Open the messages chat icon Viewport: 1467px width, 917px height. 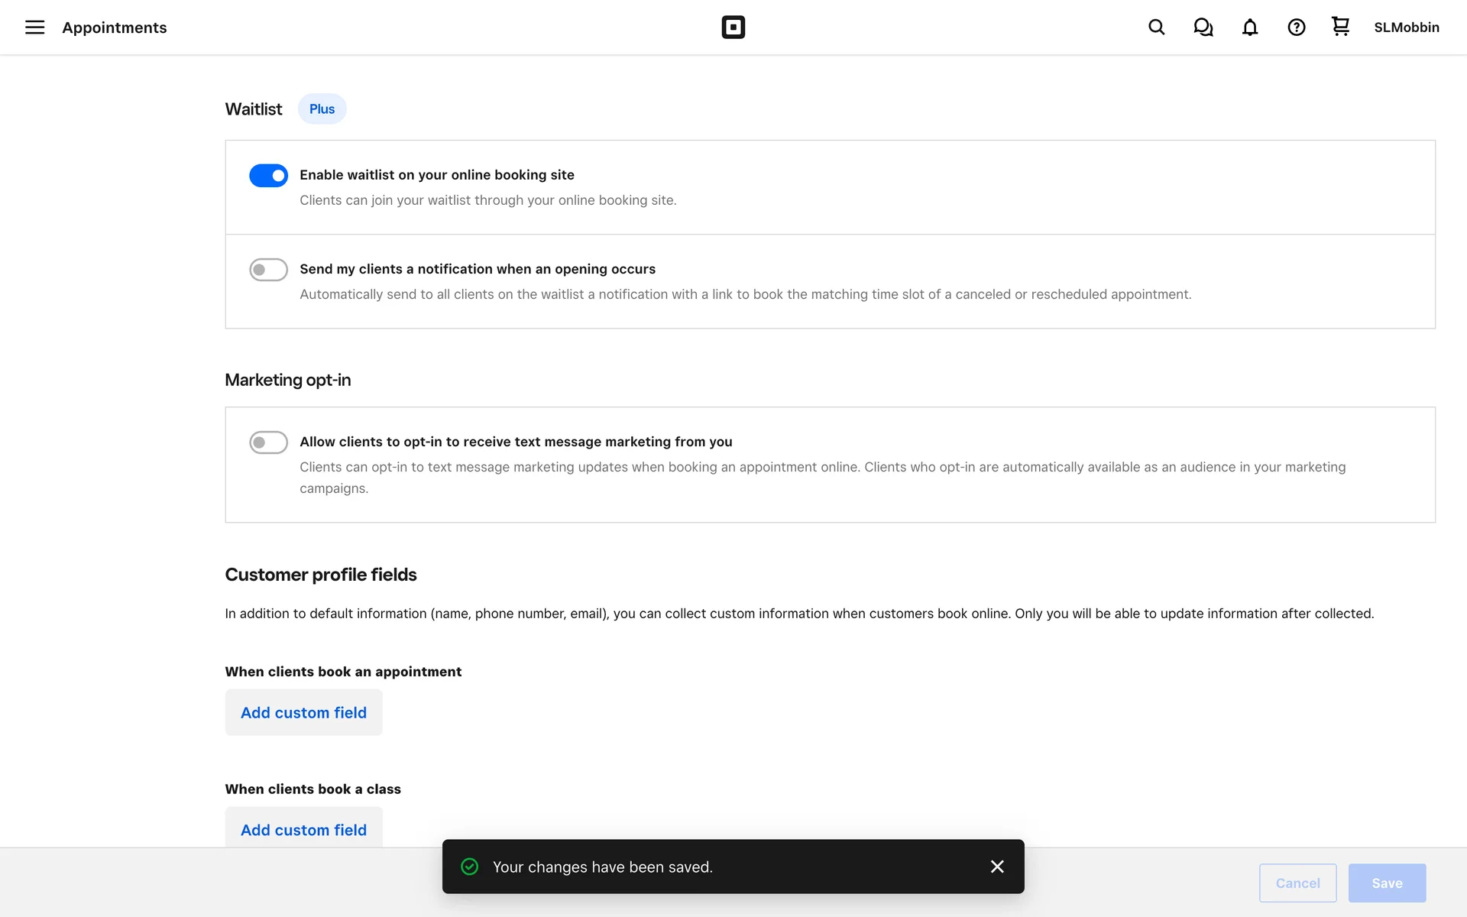click(1203, 28)
